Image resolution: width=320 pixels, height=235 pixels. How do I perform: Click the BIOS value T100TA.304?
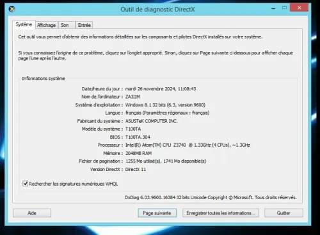coord(138,137)
